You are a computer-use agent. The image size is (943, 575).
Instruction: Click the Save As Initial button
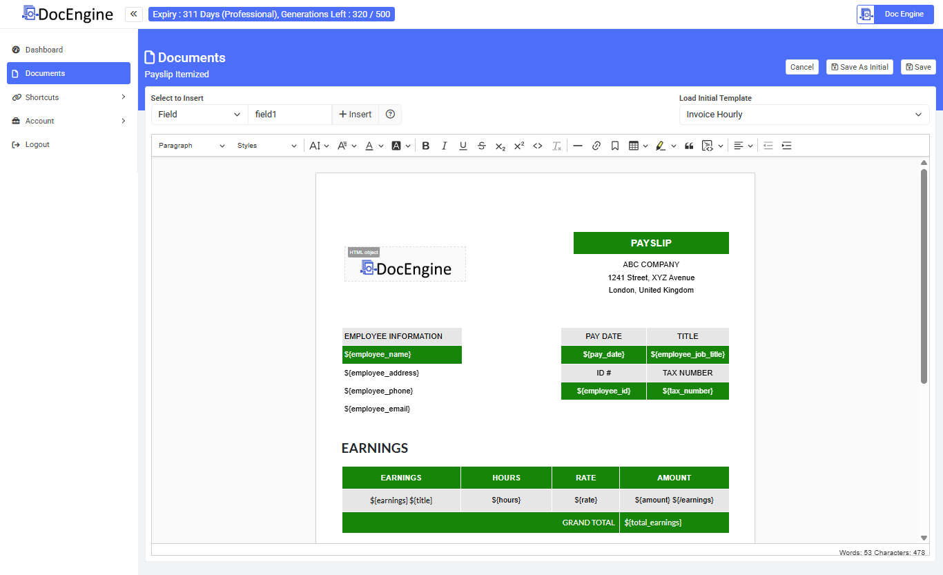pos(859,67)
